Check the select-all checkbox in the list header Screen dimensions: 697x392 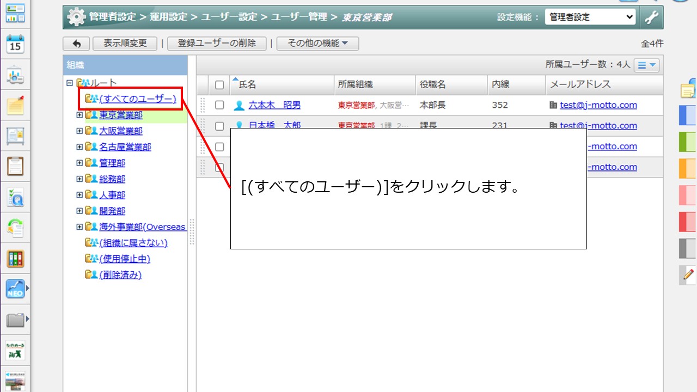[x=219, y=85]
